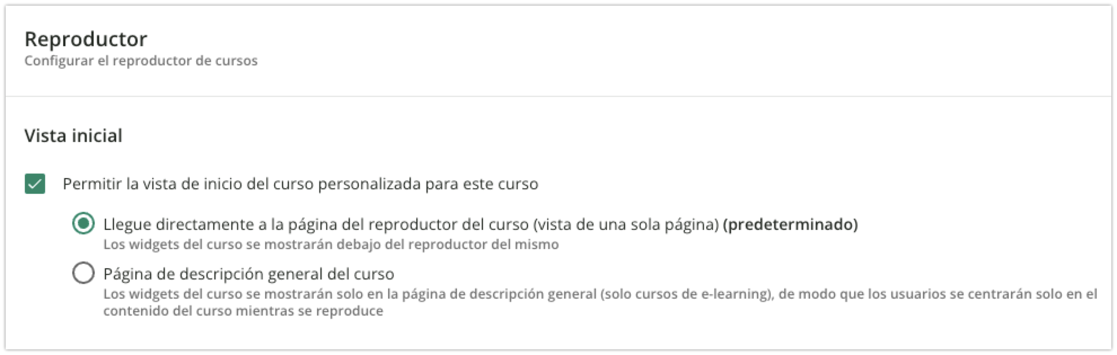The width and height of the screenshot is (1117, 355).
Task: Click the 'contenido del curso mientras se reproduce' line
Action: pos(243,311)
